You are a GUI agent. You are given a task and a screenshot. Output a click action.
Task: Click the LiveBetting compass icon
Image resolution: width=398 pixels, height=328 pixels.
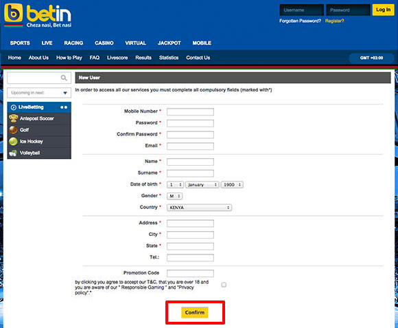click(14, 107)
